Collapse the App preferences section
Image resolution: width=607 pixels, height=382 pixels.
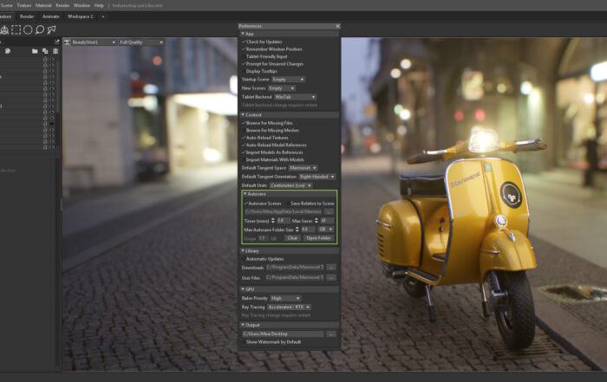tap(243, 34)
